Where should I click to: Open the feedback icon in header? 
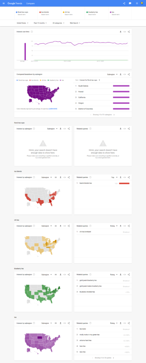pyautogui.click(x=130, y=3)
